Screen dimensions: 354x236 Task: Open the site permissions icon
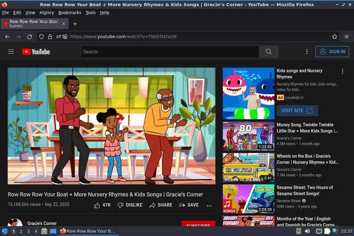[58, 37]
